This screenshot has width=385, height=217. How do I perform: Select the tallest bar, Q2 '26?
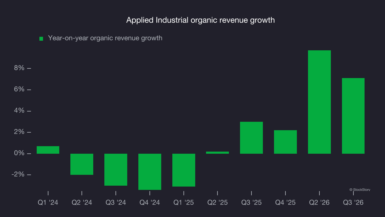(319, 102)
